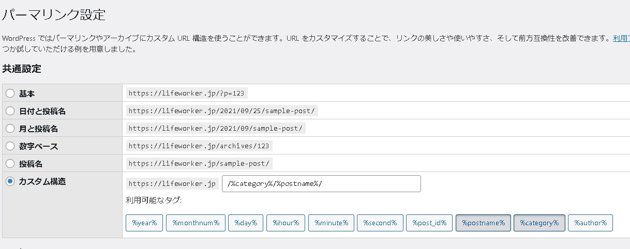Select the 基本 radio button
The height and width of the screenshot is (249, 630).
[x=10, y=94]
